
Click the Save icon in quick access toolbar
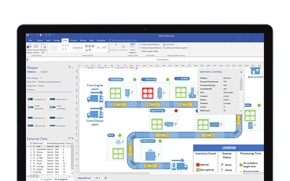(27, 35)
